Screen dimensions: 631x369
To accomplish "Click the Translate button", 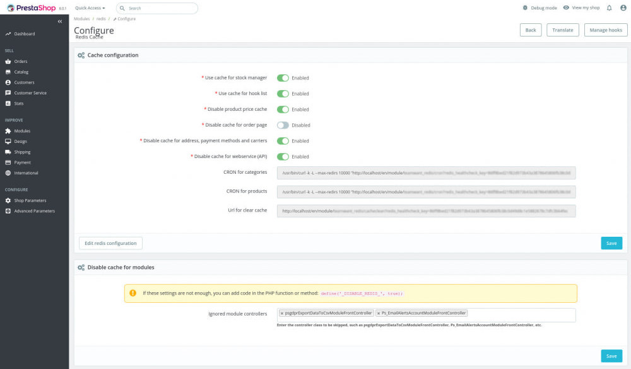I will pos(563,30).
